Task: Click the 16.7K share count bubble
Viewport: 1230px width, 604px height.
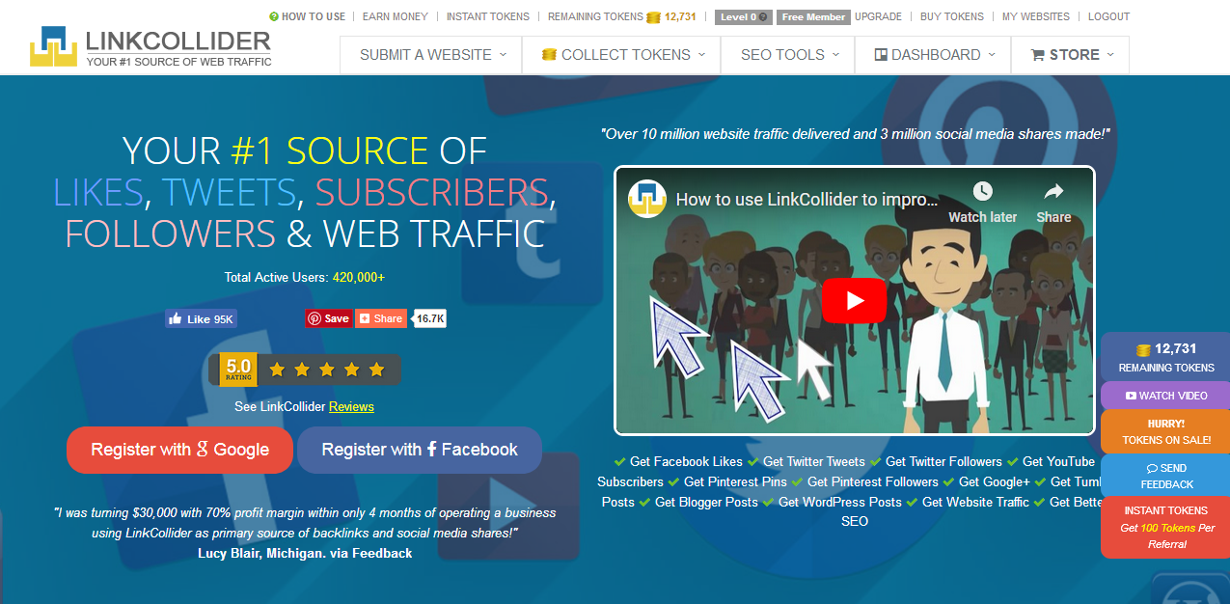Action: pos(430,318)
